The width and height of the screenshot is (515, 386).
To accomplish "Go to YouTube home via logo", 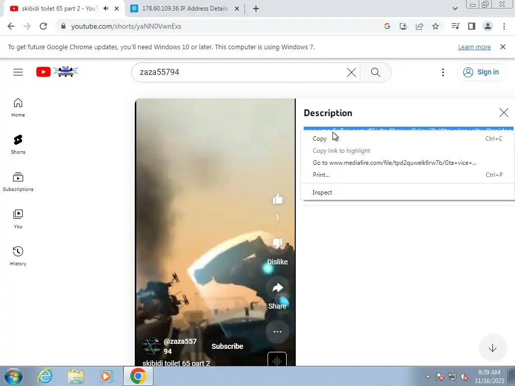I will pos(57,71).
